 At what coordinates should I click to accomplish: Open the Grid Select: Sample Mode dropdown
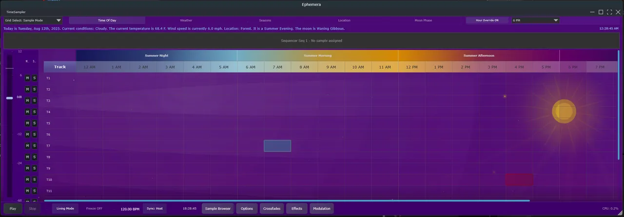(33, 20)
